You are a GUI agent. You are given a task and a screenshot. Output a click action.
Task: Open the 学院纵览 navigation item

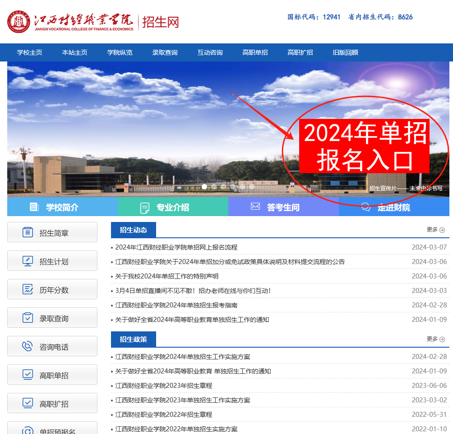[120, 52]
